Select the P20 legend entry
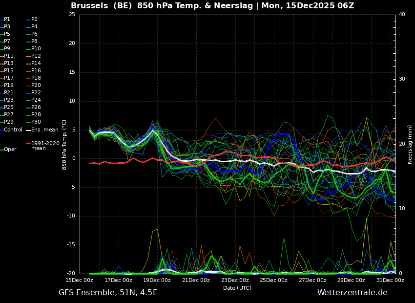 coord(36,86)
